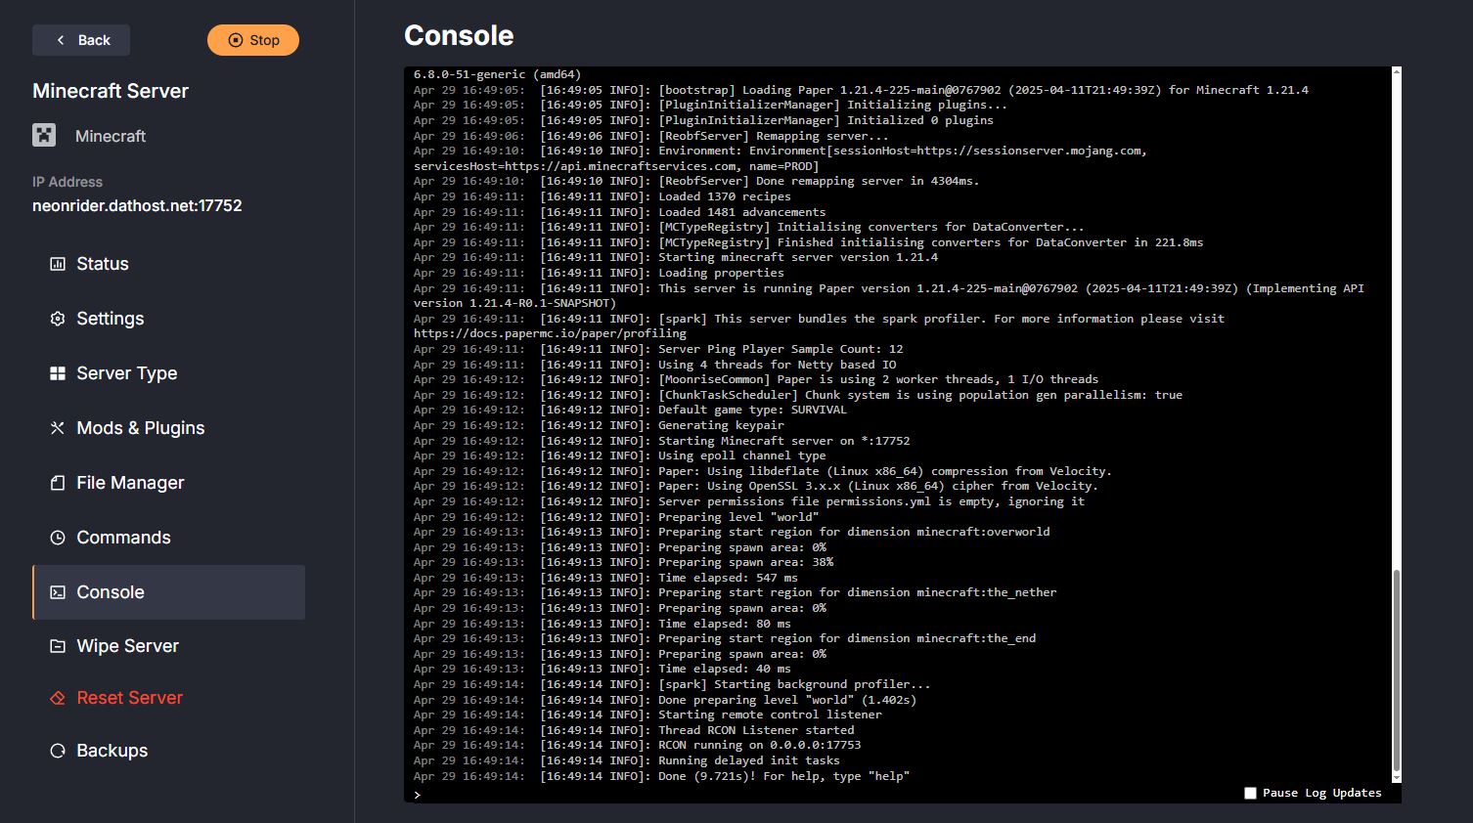Click the Back button

click(81, 40)
